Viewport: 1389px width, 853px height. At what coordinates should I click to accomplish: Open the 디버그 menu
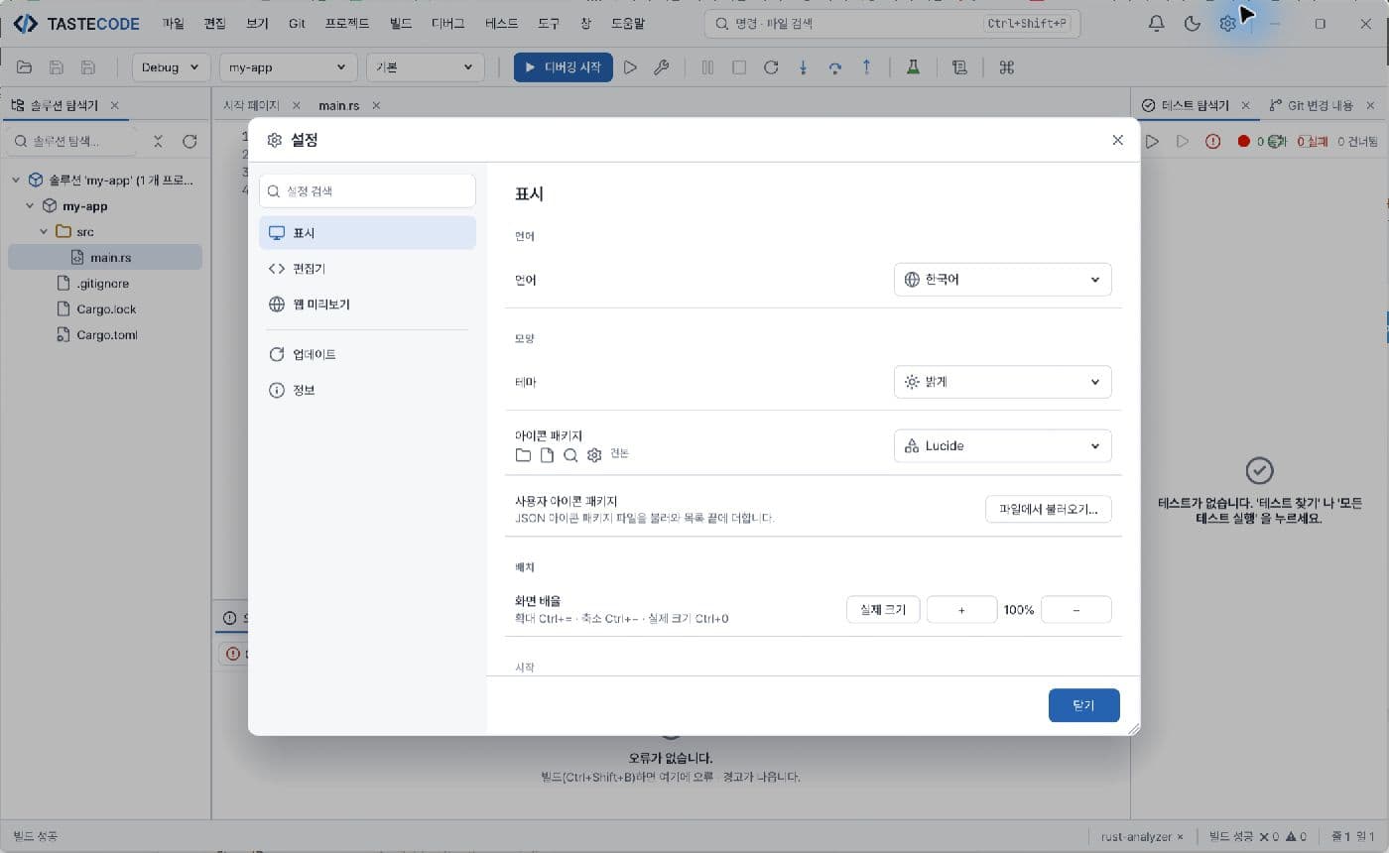448,24
